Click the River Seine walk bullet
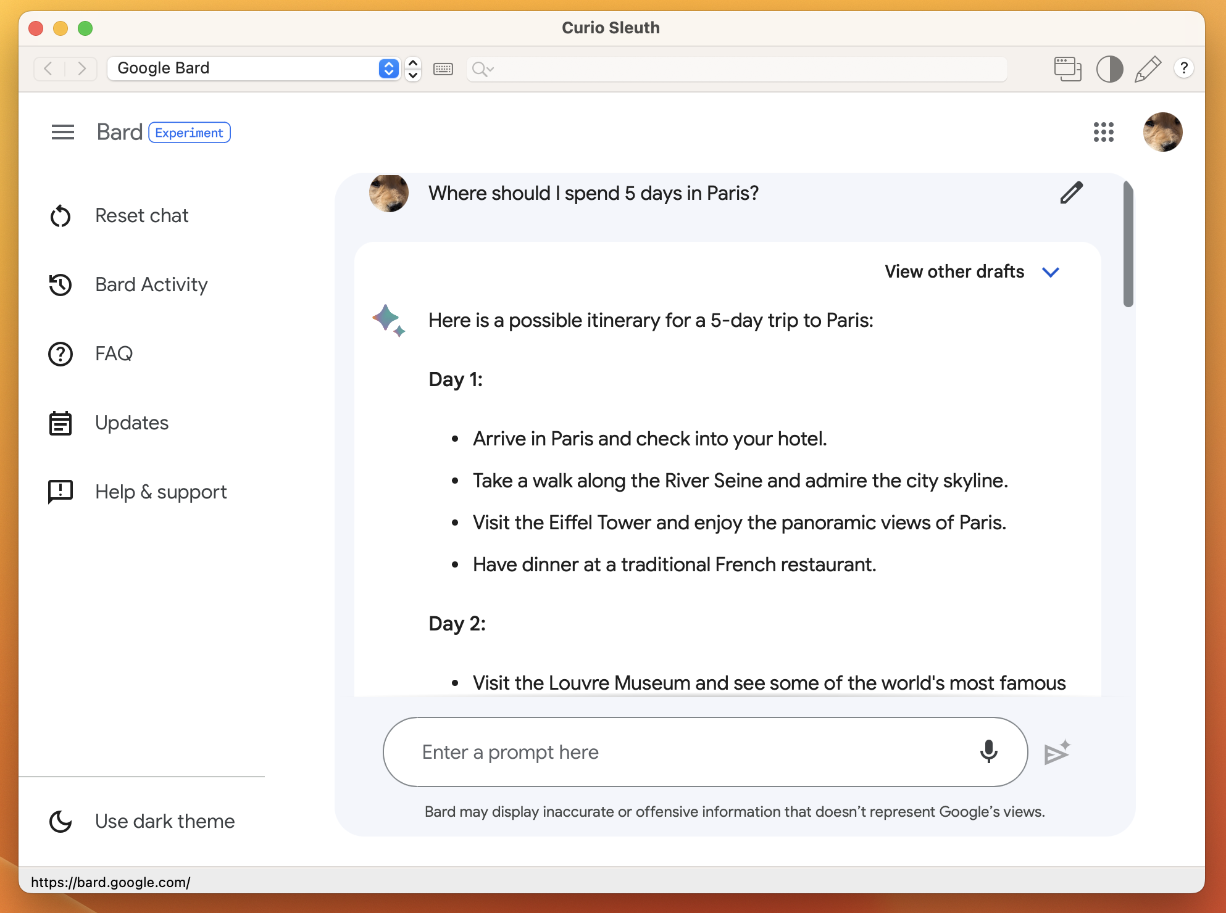Screen dimensions: 1226x913 coord(740,481)
